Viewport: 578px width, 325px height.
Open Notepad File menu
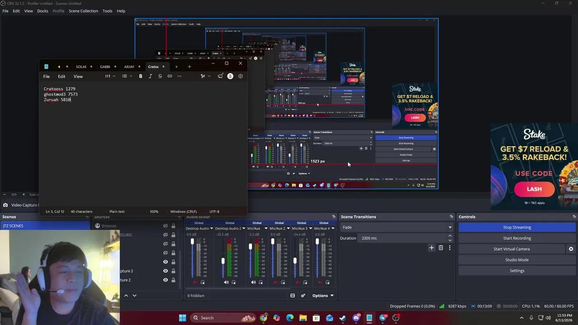47,76
